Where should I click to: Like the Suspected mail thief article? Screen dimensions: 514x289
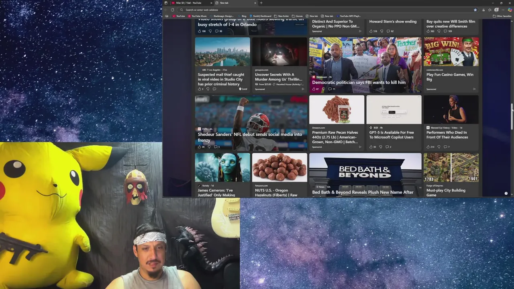click(200, 89)
